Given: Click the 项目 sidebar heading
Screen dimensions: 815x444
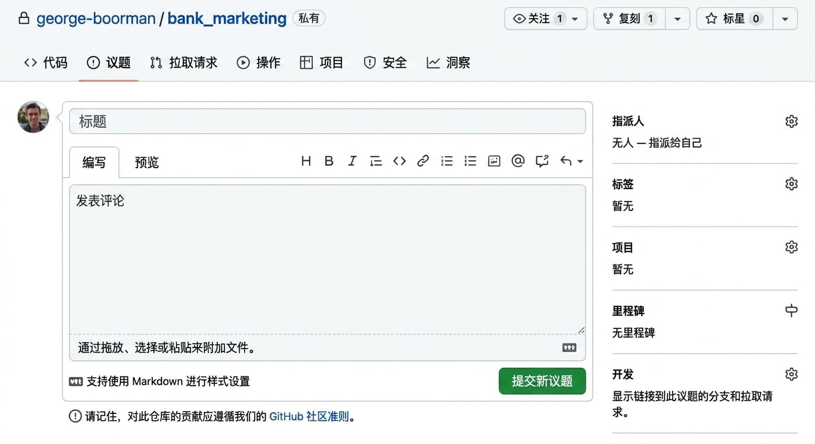Looking at the screenshot, I should pos(623,247).
